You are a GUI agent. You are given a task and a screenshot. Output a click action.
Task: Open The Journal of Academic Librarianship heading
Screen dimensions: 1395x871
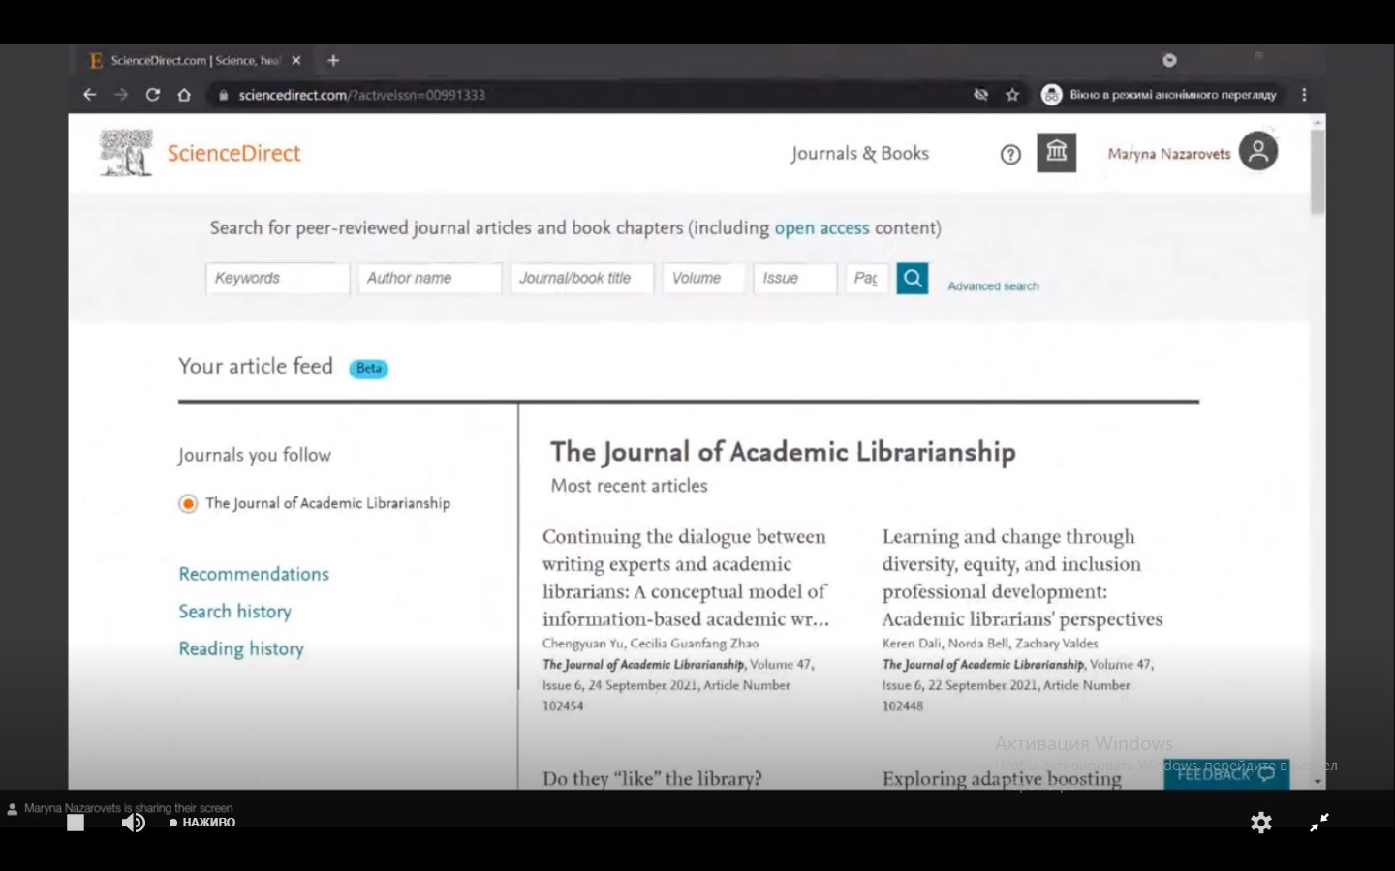pos(783,452)
